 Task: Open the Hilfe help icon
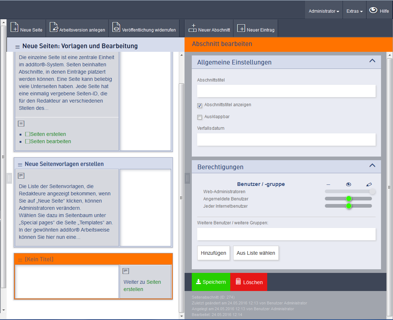coord(373,11)
